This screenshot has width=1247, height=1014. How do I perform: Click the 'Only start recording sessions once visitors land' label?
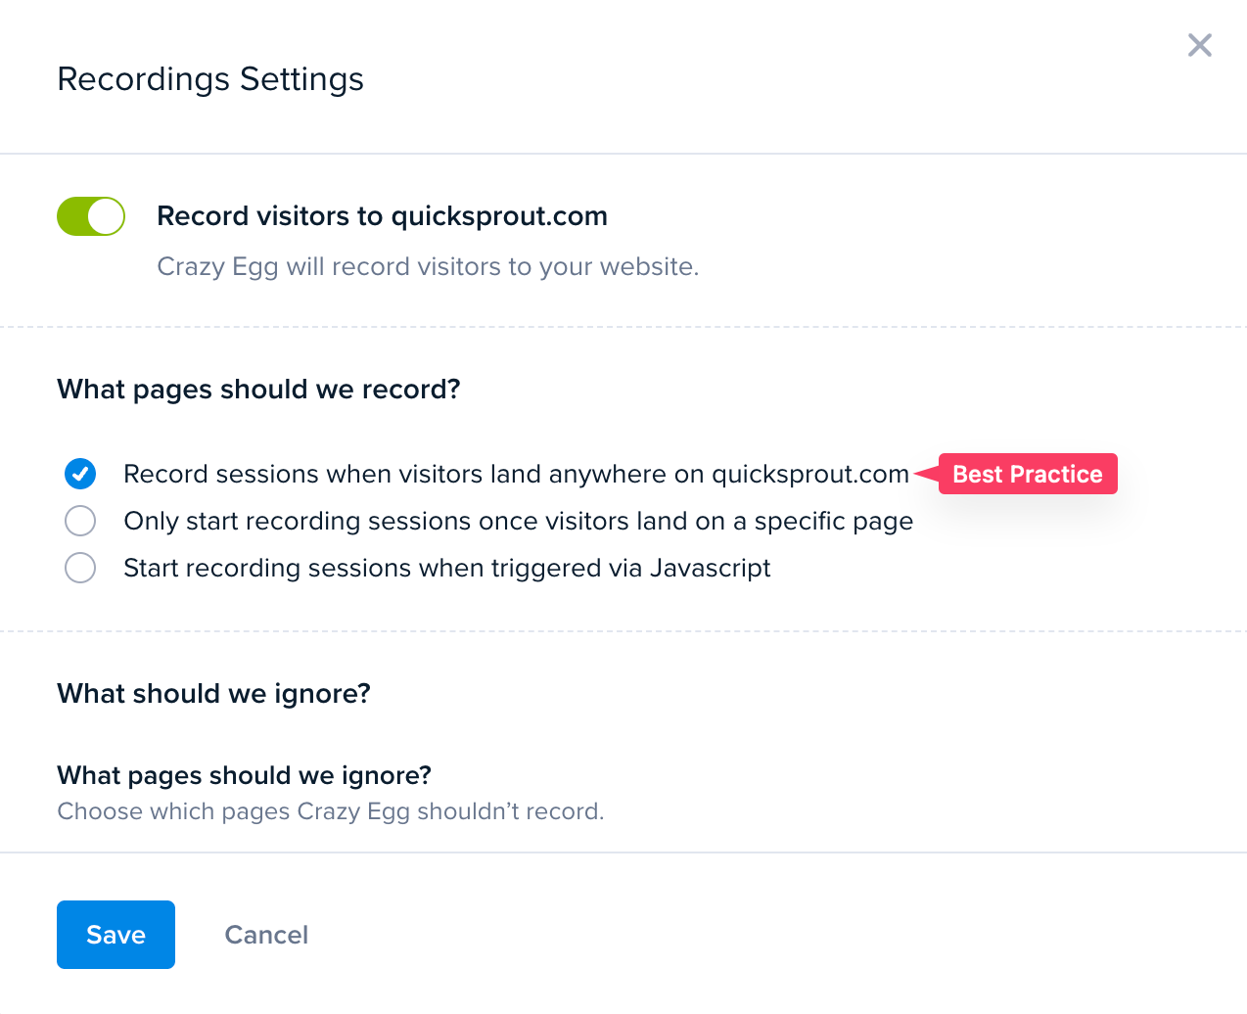518,521
